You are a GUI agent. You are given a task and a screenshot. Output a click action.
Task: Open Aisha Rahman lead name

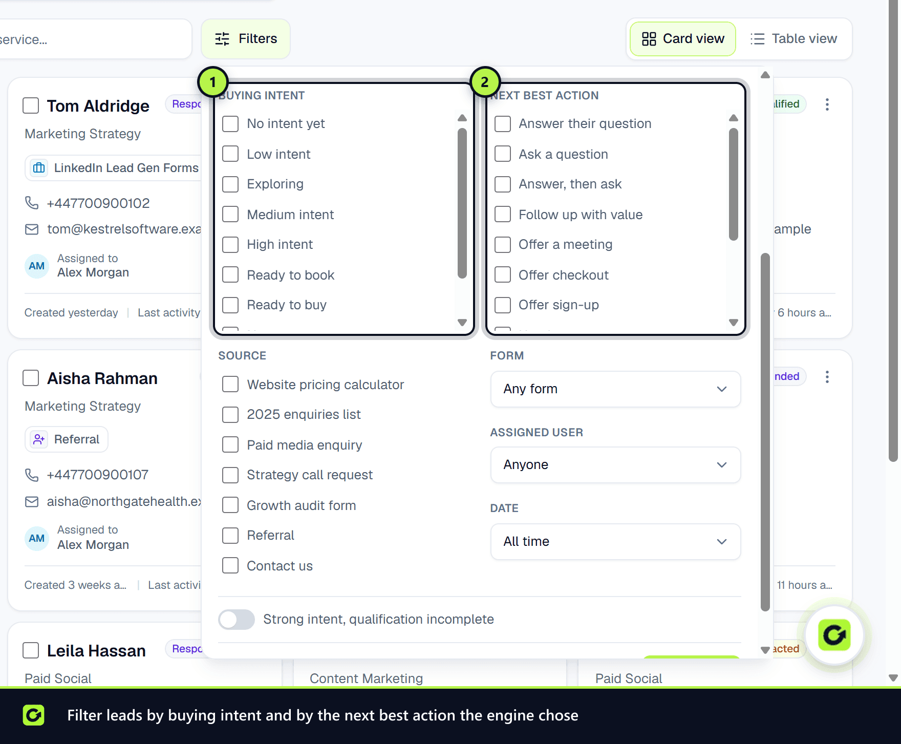pyautogui.click(x=102, y=378)
